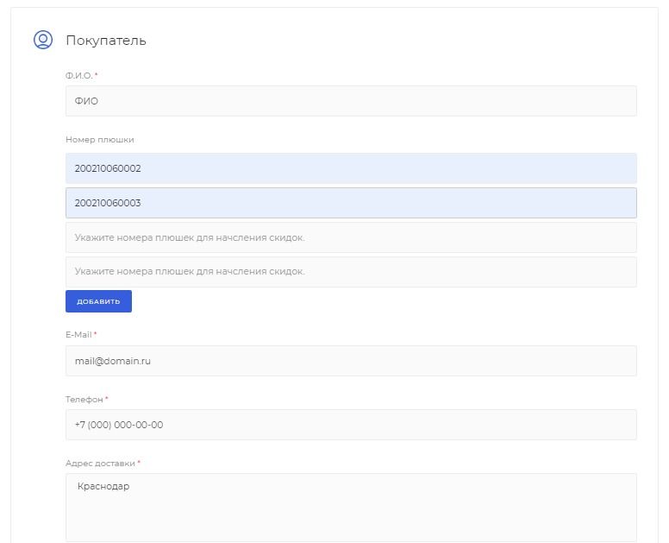This screenshot has width=669, height=543.
Task: Focus the Телефон phone input field
Action: point(351,425)
